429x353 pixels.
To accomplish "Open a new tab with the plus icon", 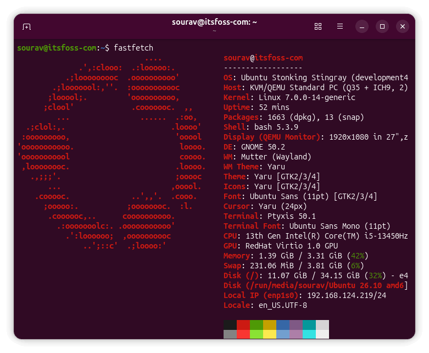I will pyautogui.click(x=26, y=27).
